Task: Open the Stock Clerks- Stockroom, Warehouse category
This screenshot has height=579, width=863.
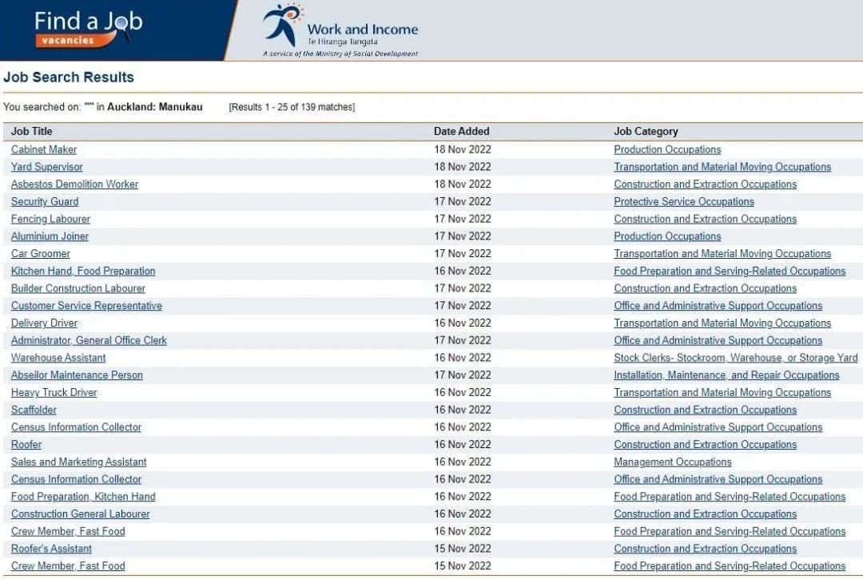Action: click(736, 358)
